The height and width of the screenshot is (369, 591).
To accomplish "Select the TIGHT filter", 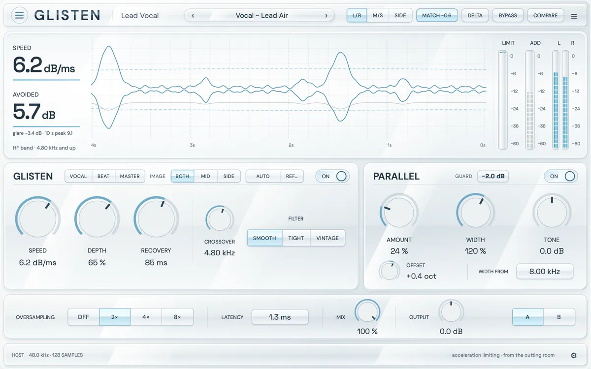I will coord(296,238).
